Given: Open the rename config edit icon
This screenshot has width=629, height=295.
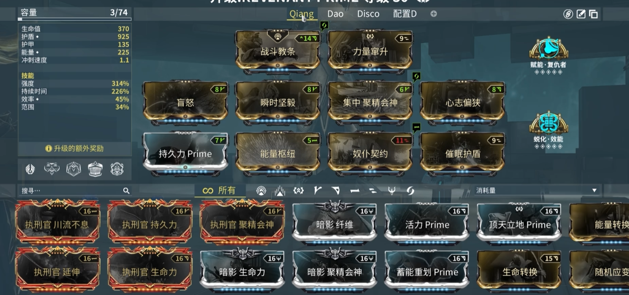Looking at the screenshot, I should pyautogui.click(x=581, y=14).
